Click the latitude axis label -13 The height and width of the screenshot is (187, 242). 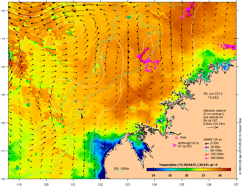click(x=3, y=39)
